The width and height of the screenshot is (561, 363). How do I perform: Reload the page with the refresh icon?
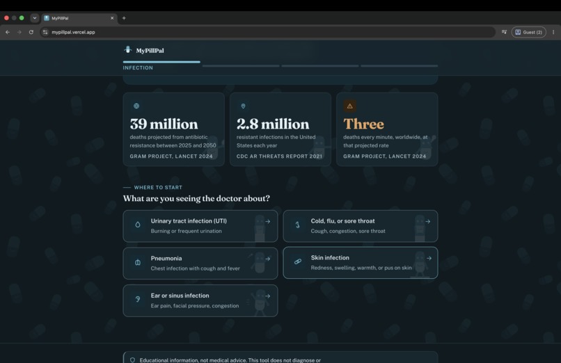pyautogui.click(x=31, y=32)
